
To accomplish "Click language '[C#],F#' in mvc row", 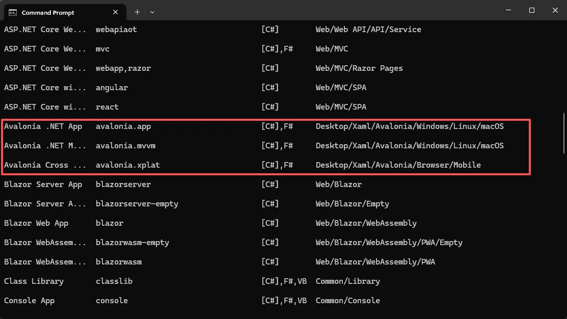I will 277,49.
